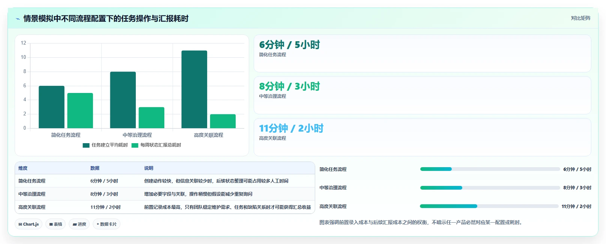Viewport: 606px width, 244px height.
Task: Click the description starting 前置记录成本最高
Action: (227, 207)
